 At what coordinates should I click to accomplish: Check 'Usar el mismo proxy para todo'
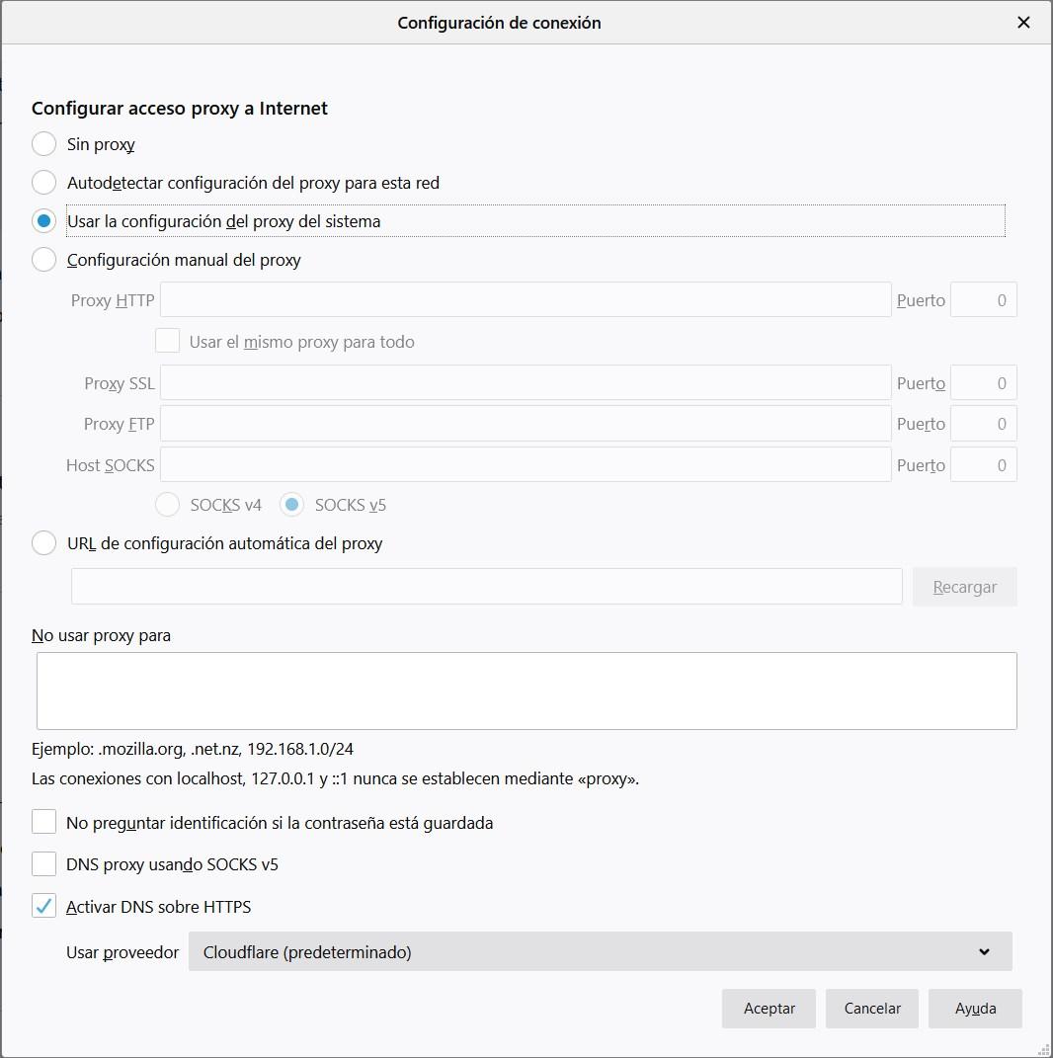point(167,342)
